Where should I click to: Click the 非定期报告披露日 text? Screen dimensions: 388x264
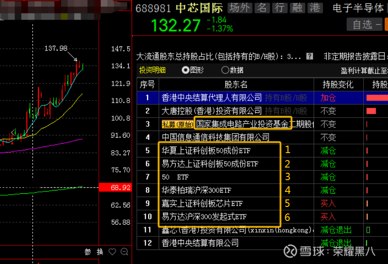pyautogui.click(x=355, y=57)
